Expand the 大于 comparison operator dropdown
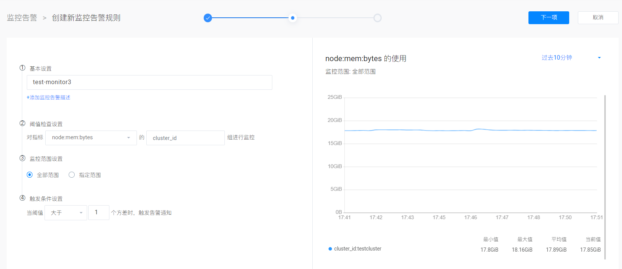Viewport: 622px width, 269px height. pyautogui.click(x=66, y=213)
